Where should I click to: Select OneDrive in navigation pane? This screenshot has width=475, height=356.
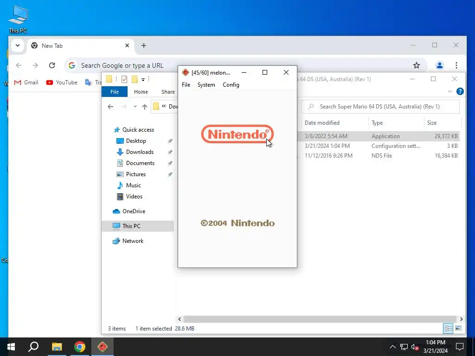[x=129, y=211]
